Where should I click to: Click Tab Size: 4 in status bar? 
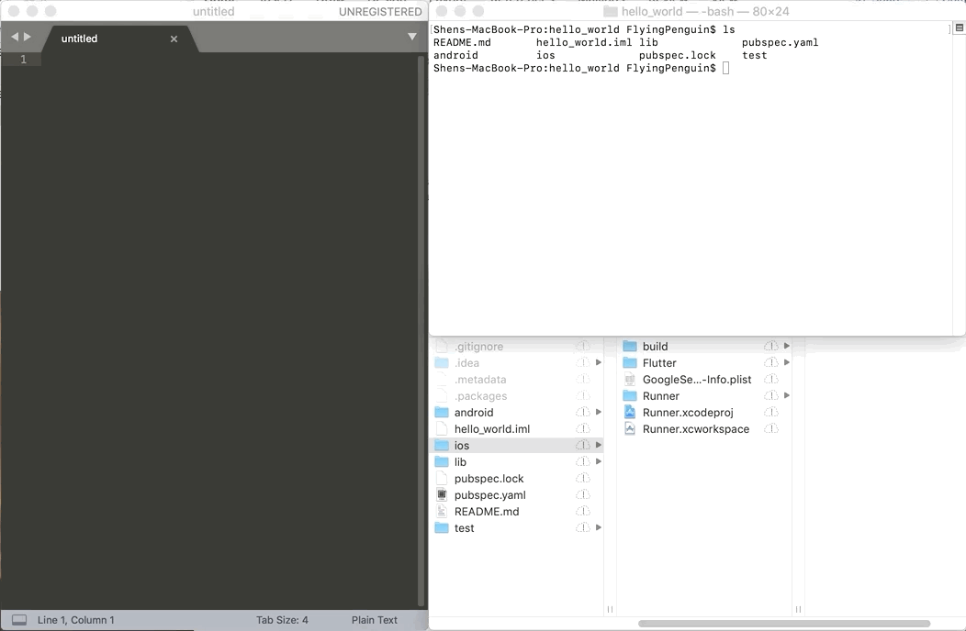point(282,620)
